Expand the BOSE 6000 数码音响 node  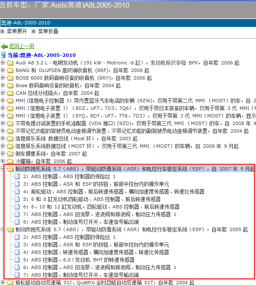tap(3, 77)
